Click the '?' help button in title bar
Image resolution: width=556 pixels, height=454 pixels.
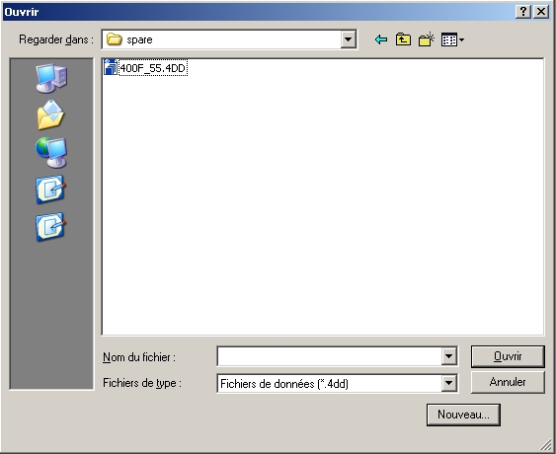[523, 12]
